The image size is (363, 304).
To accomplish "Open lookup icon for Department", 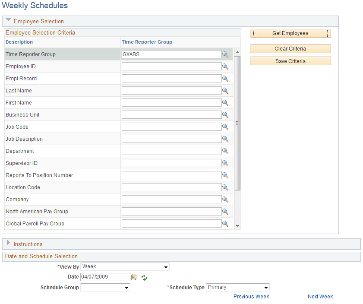I will [225, 151].
